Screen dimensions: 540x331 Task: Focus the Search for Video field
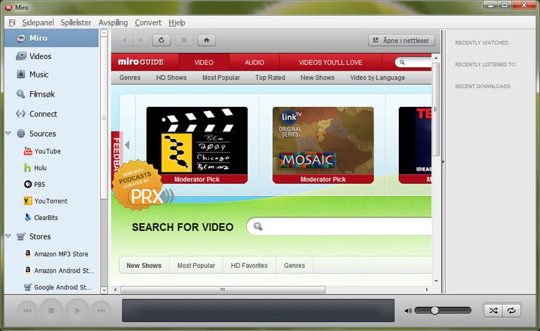pyautogui.click(x=339, y=226)
